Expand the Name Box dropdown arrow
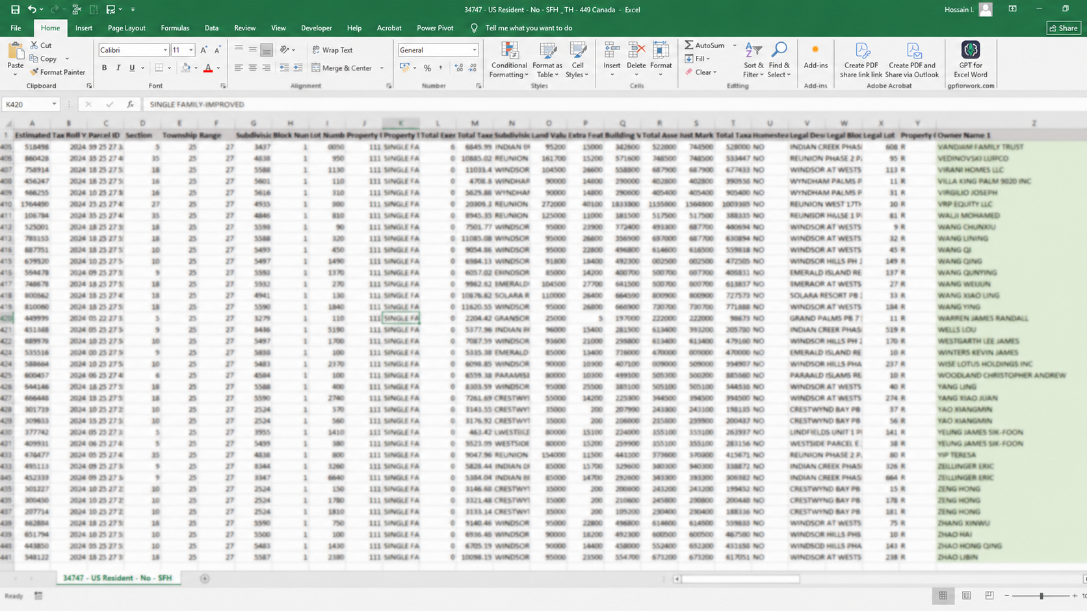 (54, 104)
